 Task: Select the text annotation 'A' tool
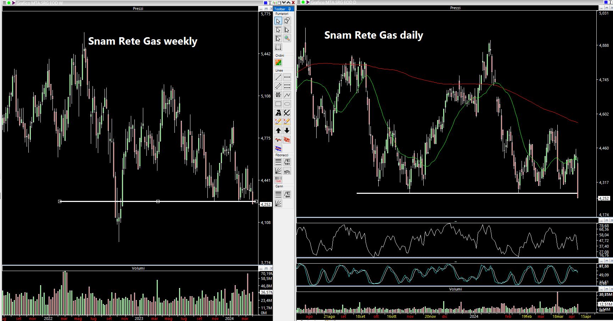(x=278, y=113)
